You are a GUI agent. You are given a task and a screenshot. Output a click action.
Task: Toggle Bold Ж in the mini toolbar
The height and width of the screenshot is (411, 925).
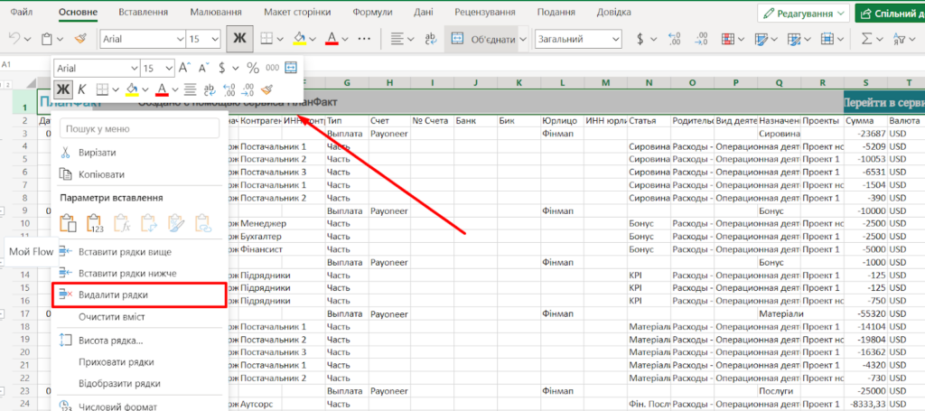click(x=62, y=89)
